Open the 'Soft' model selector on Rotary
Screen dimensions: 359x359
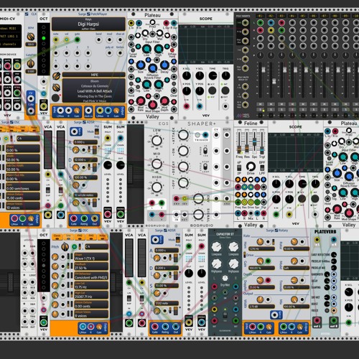[x=296, y=268]
